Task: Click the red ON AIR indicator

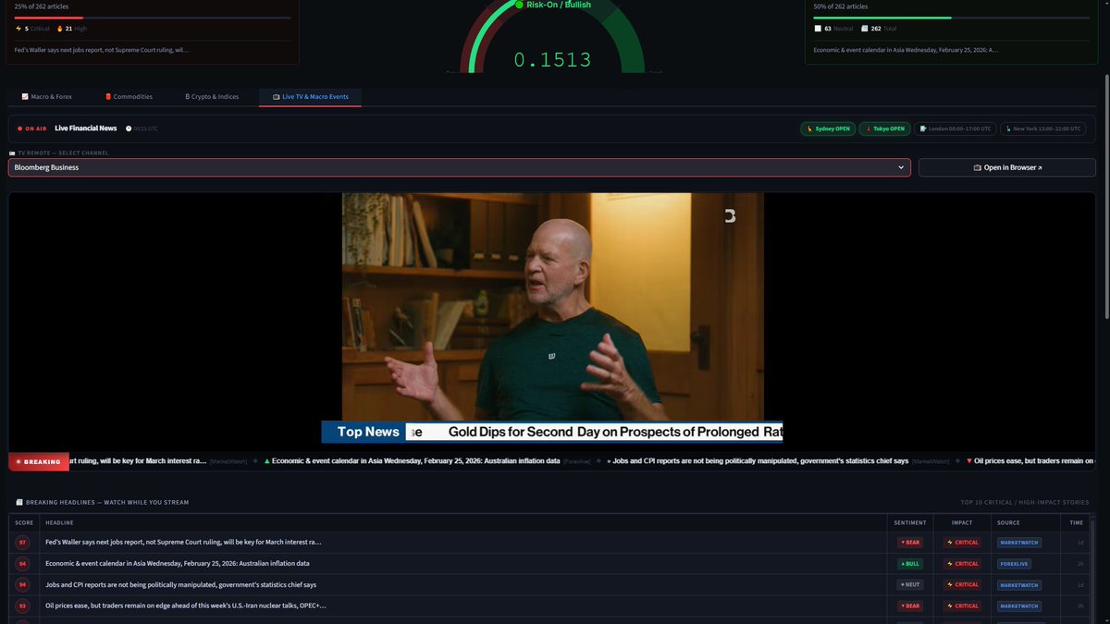Action: coord(31,128)
